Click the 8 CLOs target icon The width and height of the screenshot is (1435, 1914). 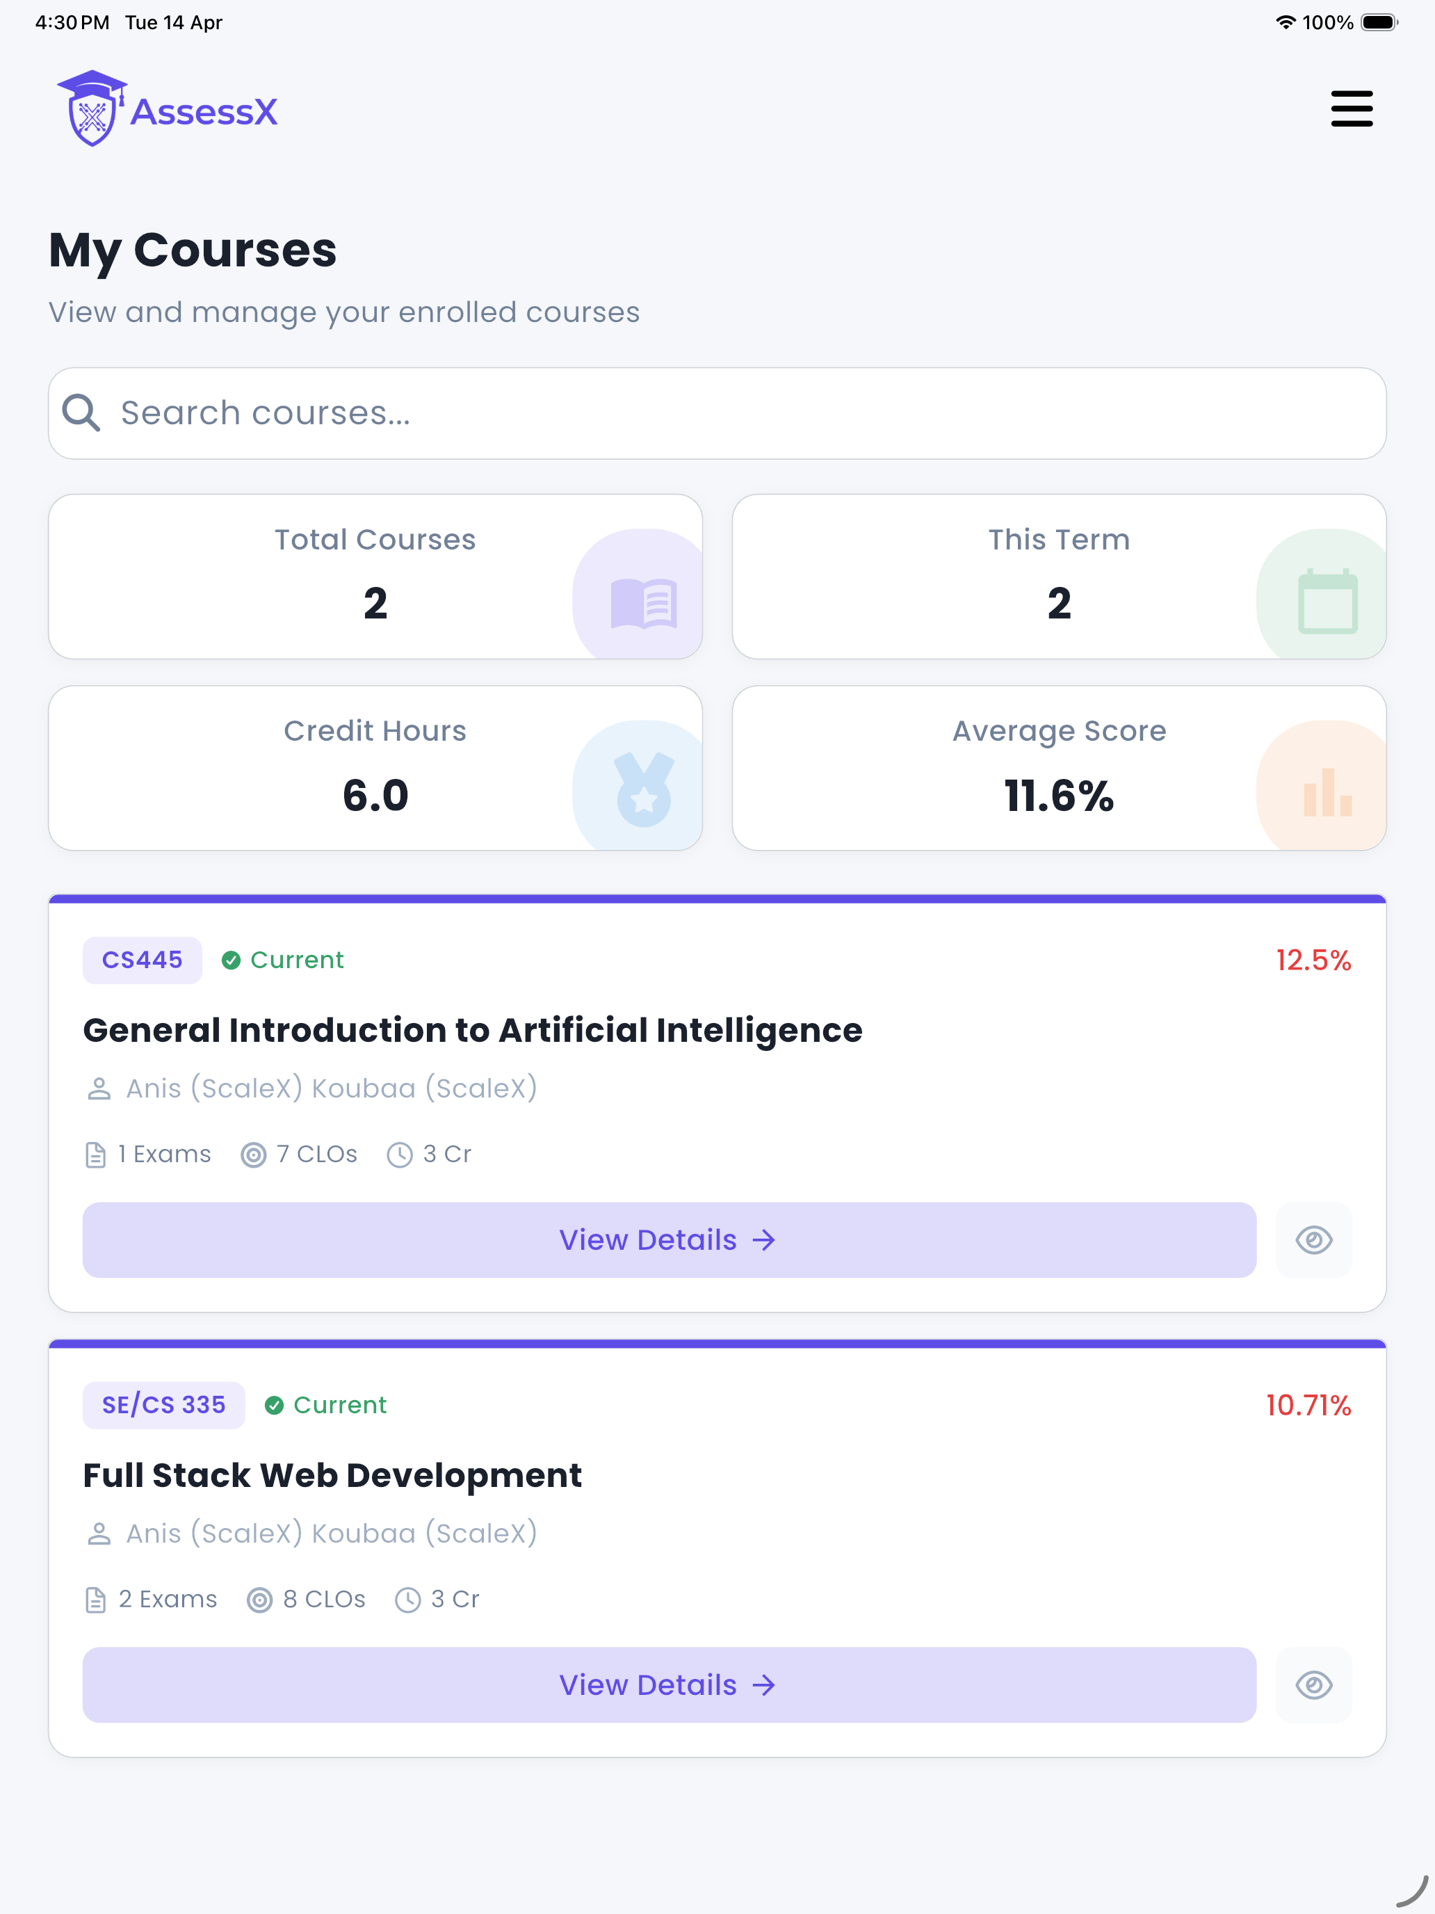click(259, 1600)
